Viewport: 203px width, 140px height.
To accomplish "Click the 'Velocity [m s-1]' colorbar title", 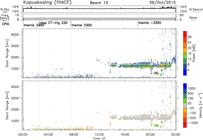I will coord(200,105).
